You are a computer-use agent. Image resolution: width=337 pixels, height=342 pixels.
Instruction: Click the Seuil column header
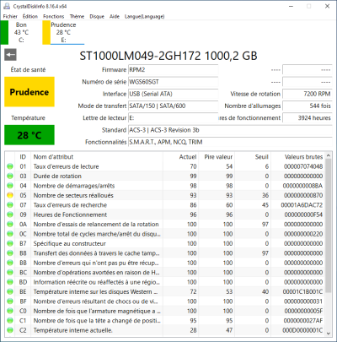tap(253, 157)
